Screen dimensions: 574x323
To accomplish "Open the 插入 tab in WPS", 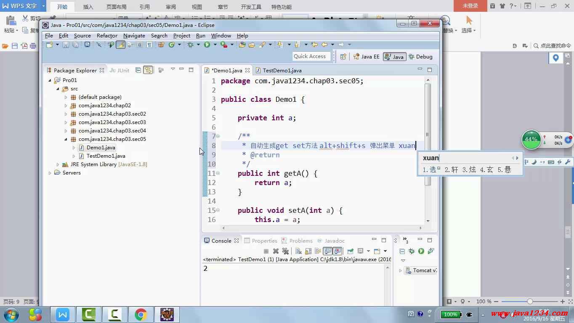I will pyautogui.click(x=88, y=7).
